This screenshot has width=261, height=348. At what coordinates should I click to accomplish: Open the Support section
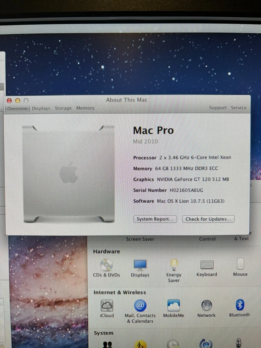pyautogui.click(x=218, y=108)
